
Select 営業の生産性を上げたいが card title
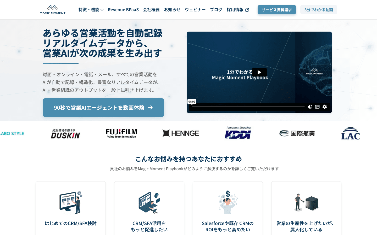click(x=306, y=227)
